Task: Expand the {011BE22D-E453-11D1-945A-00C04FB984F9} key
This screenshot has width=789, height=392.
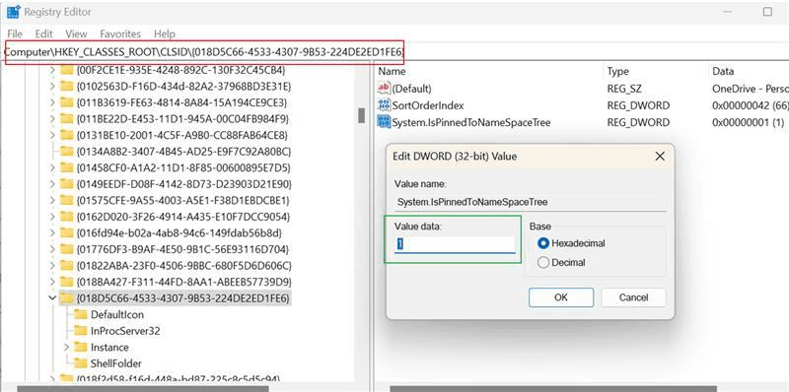Action: click(52, 119)
